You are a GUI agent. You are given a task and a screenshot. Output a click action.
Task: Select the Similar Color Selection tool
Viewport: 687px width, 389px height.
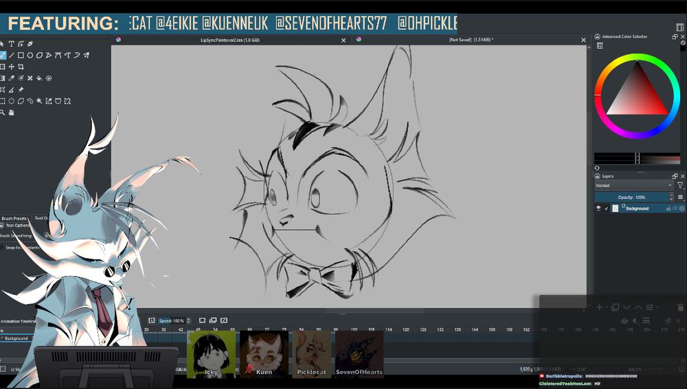coord(49,101)
